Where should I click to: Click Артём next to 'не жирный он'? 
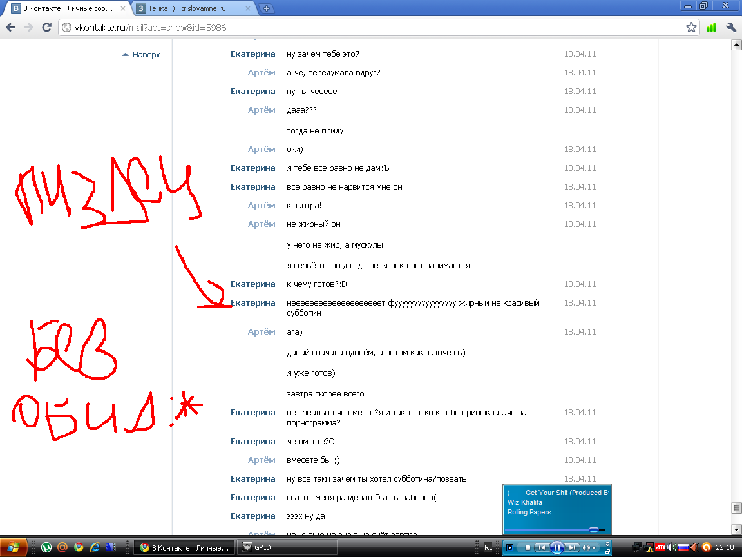pyautogui.click(x=262, y=224)
